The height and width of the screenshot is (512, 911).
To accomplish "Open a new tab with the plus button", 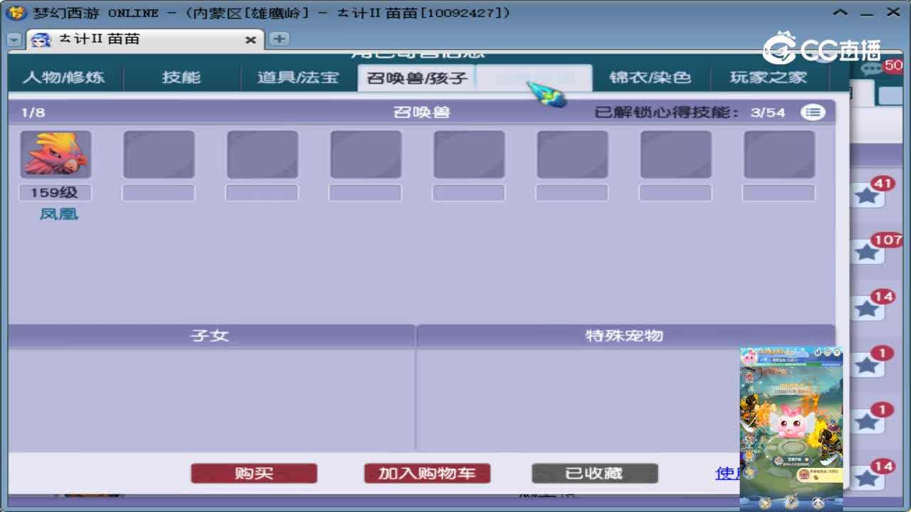I will tap(278, 40).
